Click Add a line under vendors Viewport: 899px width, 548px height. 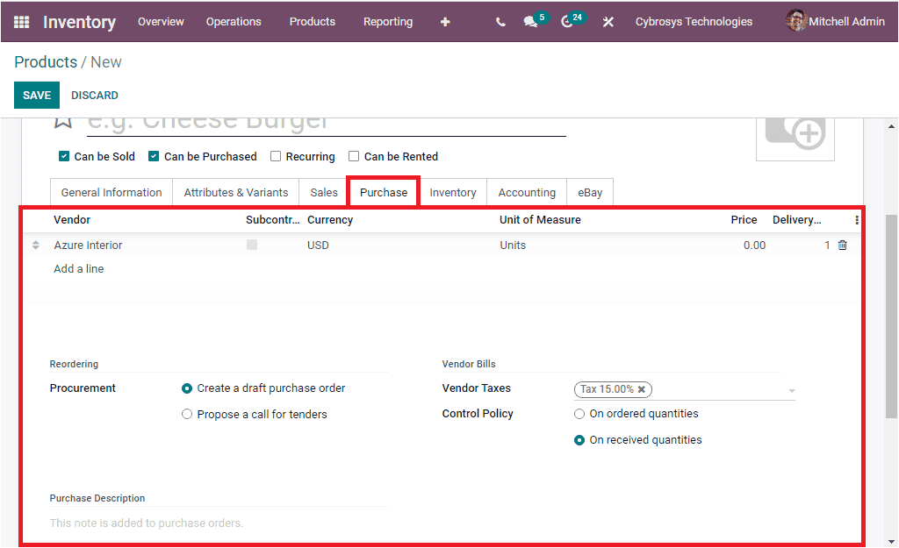(x=78, y=268)
